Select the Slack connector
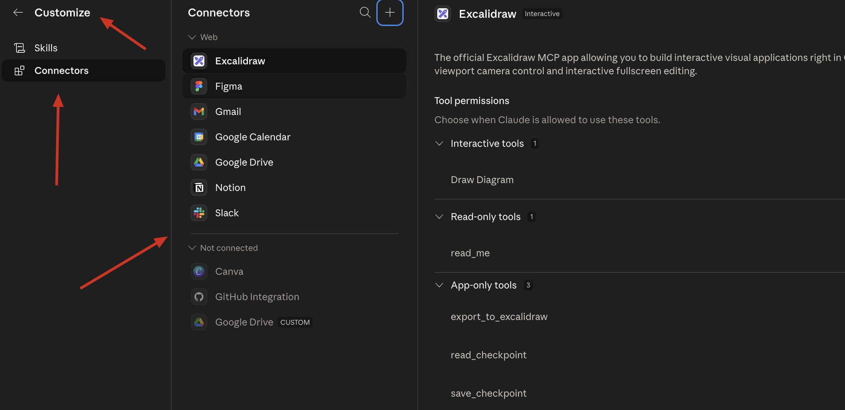The height and width of the screenshot is (410, 845). coord(294,213)
